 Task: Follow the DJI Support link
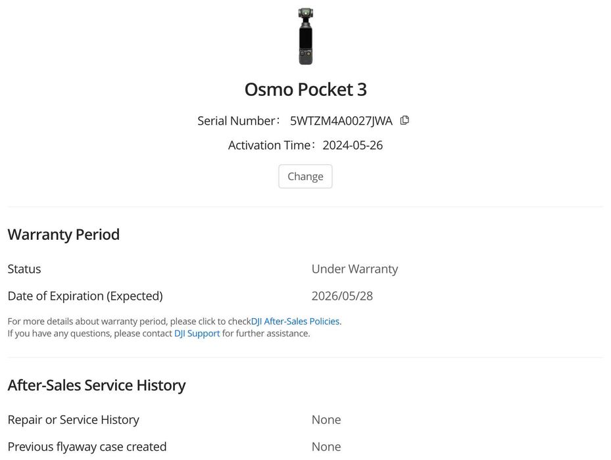(197, 333)
